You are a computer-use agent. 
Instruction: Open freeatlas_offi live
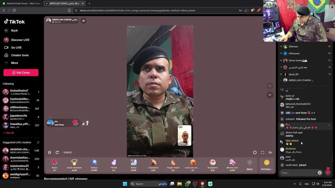click(20, 125)
